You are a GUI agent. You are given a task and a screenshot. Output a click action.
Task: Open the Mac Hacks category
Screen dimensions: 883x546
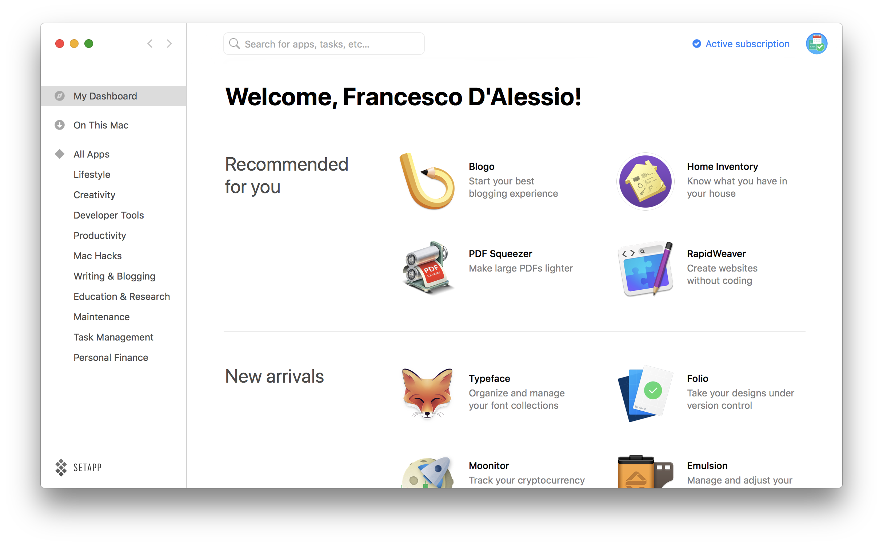pyautogui.click(x=97, y=256)
